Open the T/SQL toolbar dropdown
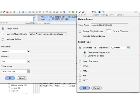The height and width of the screenshot is (105, 140). [x=99, y=12]
